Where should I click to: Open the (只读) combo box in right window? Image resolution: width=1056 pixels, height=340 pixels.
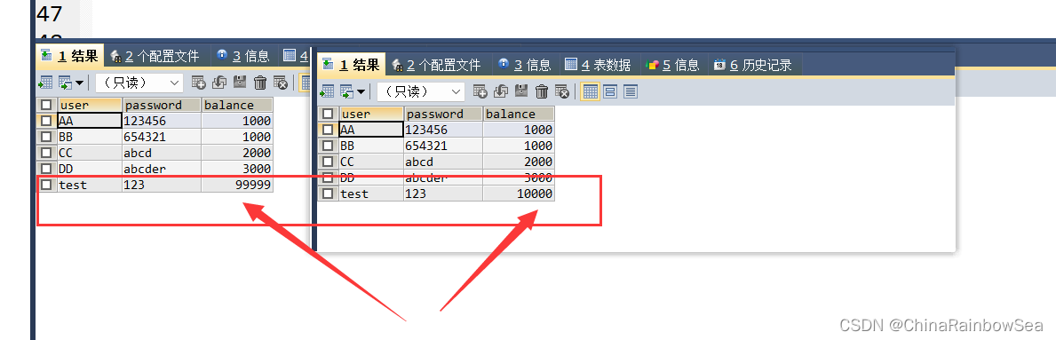[420, 91]
